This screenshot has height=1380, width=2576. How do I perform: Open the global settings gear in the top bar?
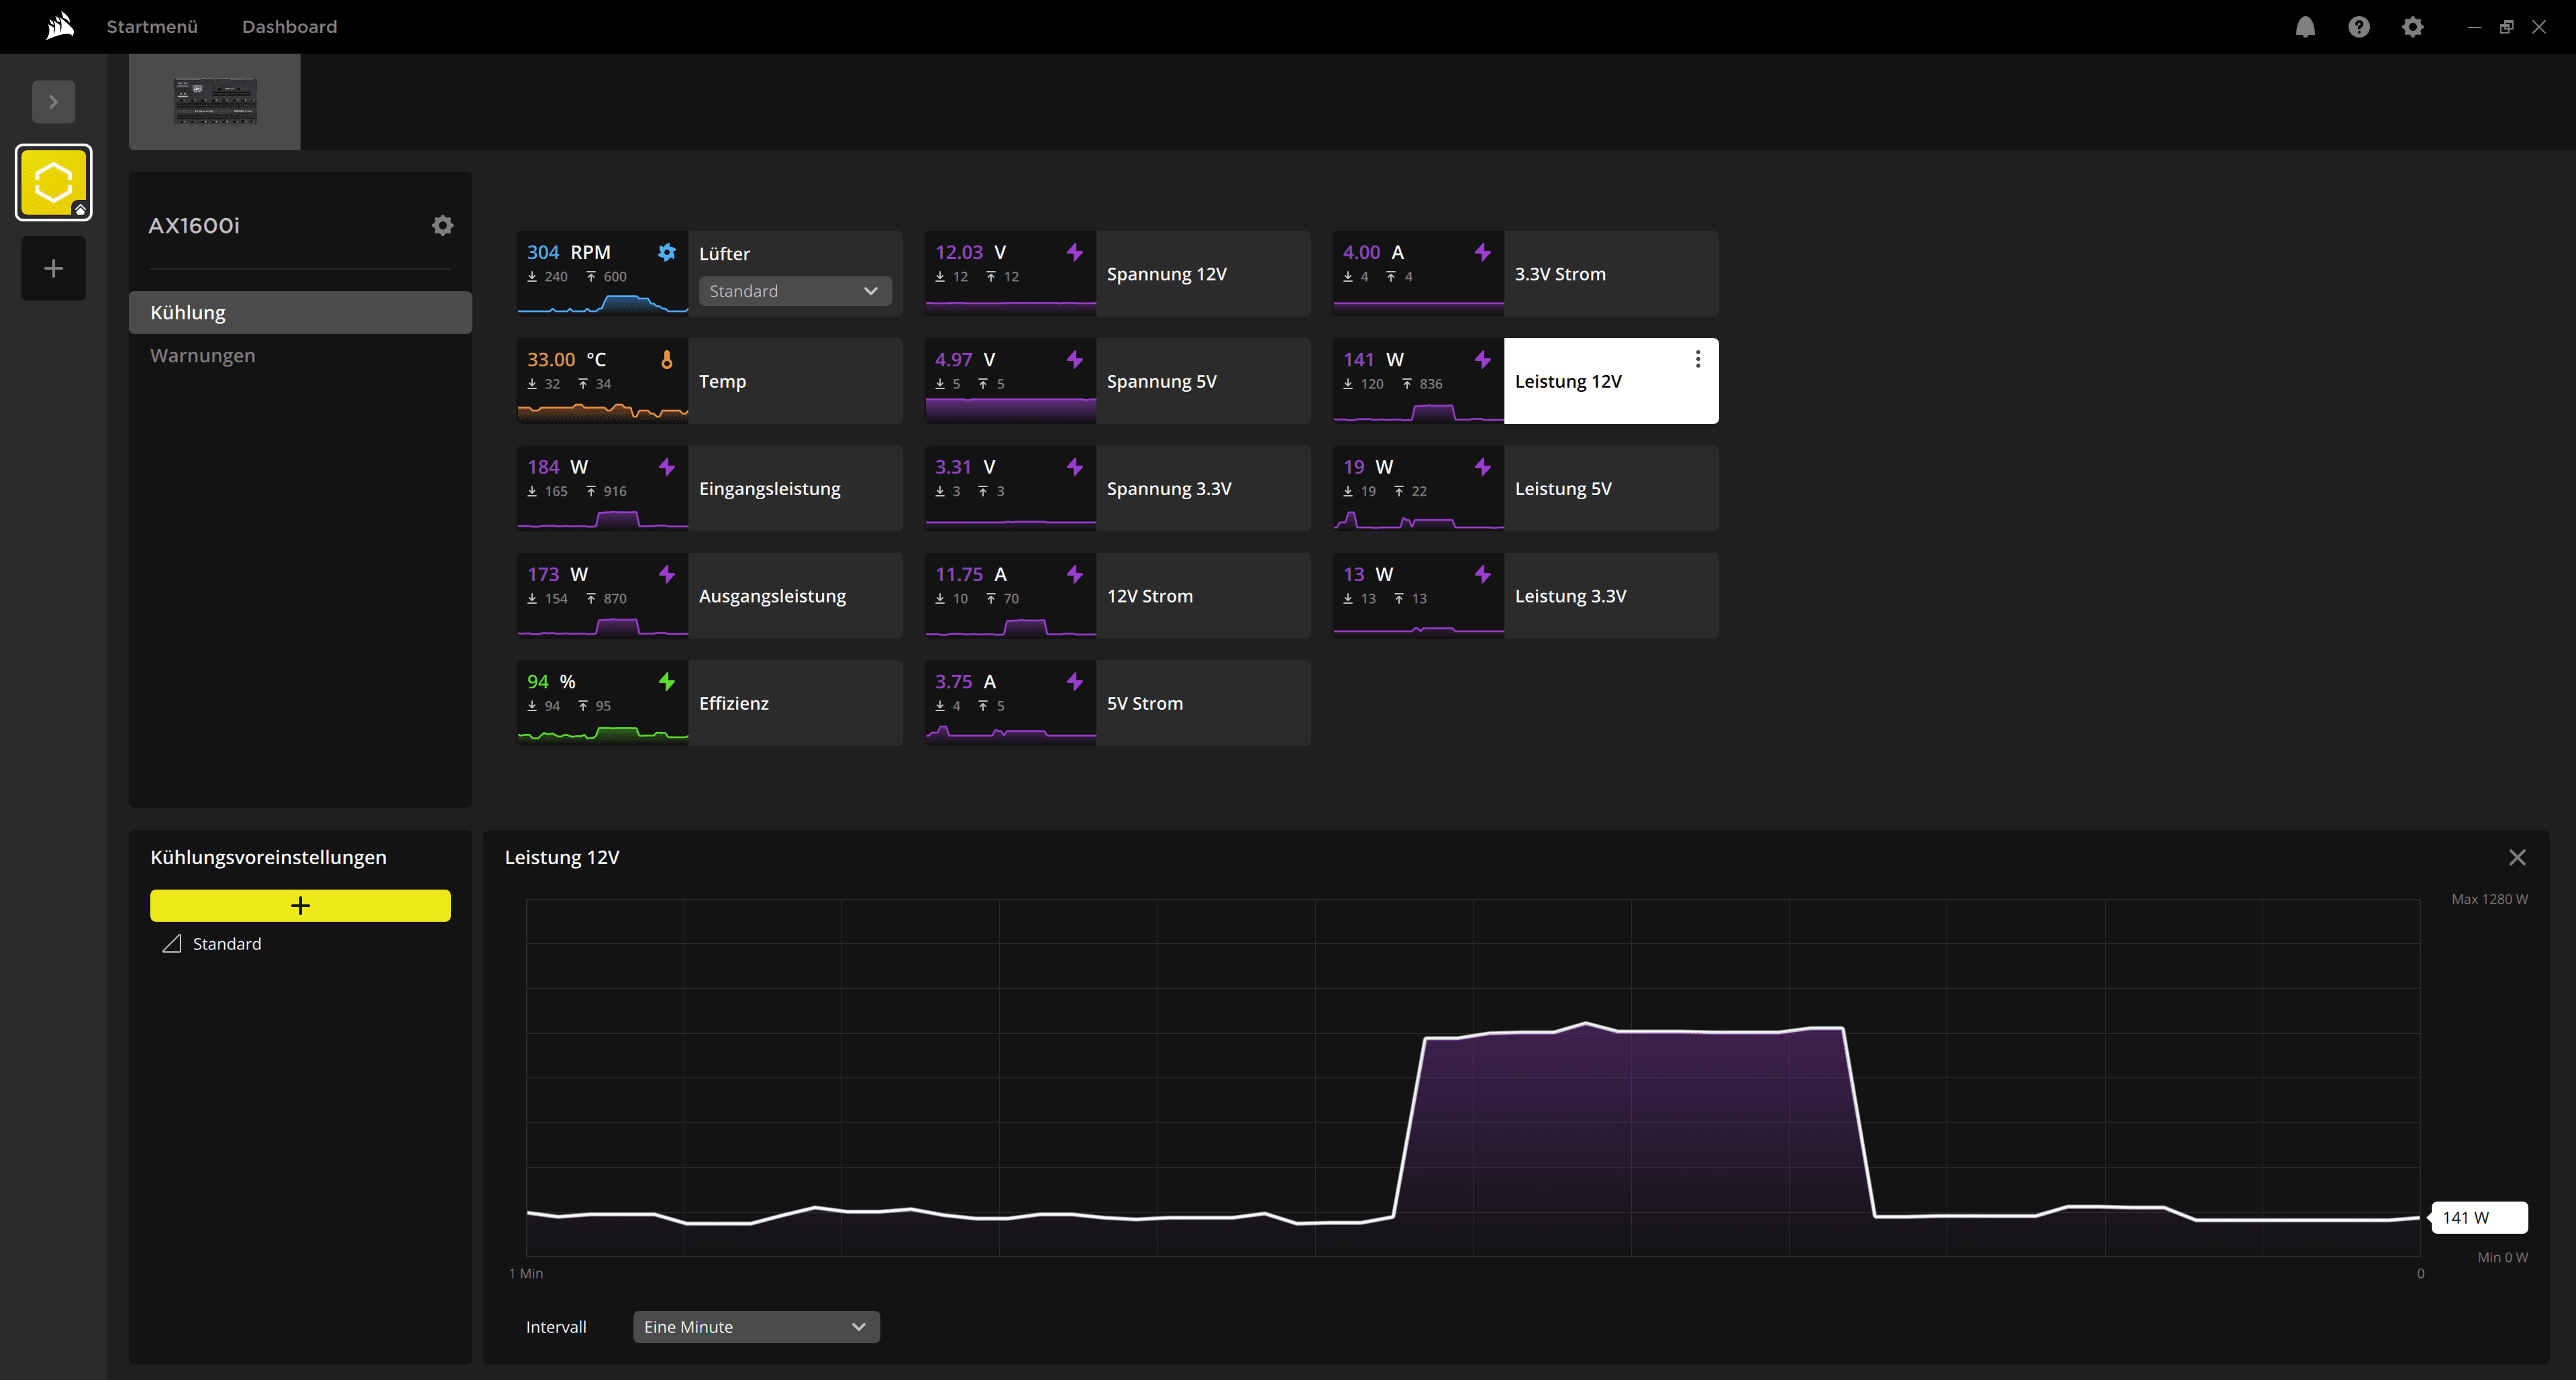(2413, 27)
